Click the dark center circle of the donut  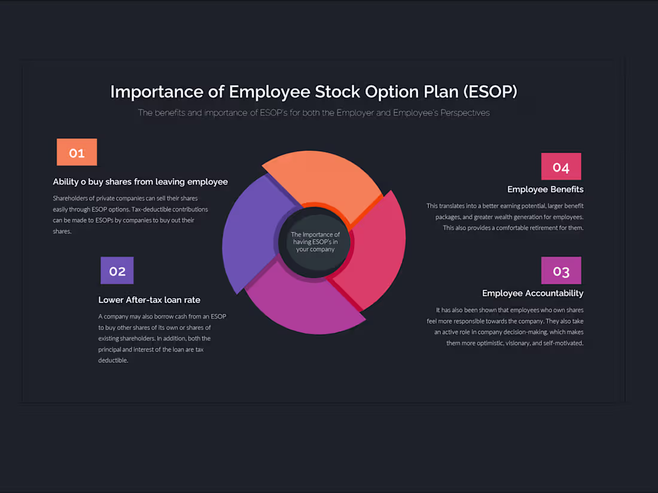(x=315, y=242)
